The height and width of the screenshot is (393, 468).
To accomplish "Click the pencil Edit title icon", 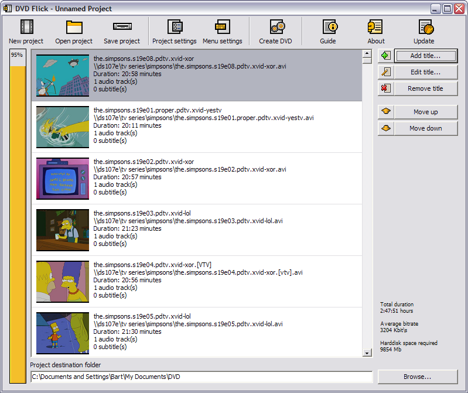I will (x=385, y=72).
